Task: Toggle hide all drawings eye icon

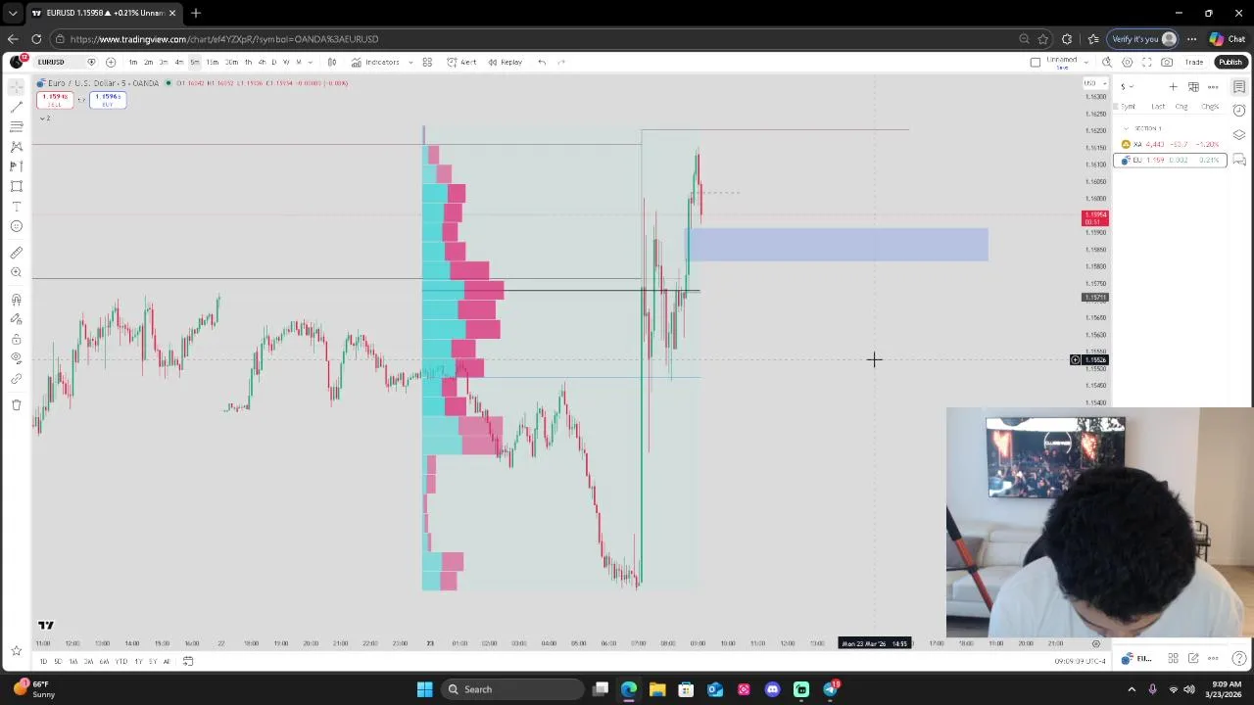Action: point(17,358)
